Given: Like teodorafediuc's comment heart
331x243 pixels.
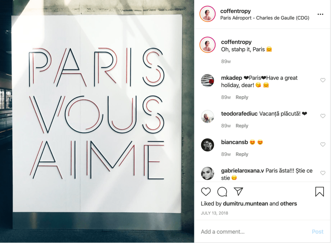Looking at the screenshot, I should coord(323,116).
